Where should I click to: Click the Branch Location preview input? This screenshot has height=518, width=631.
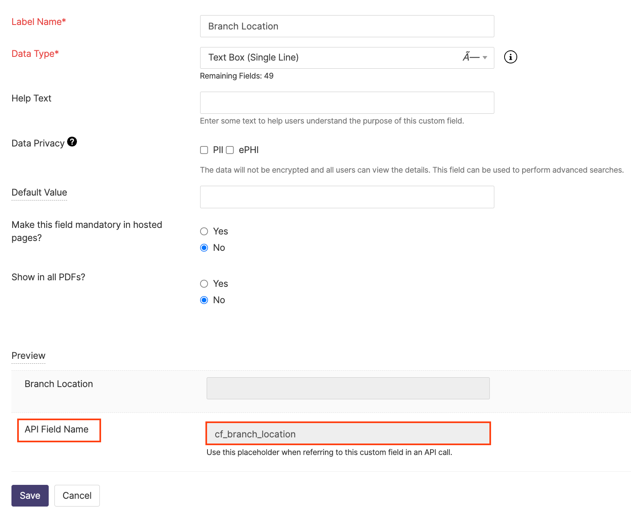click(348, 388)
